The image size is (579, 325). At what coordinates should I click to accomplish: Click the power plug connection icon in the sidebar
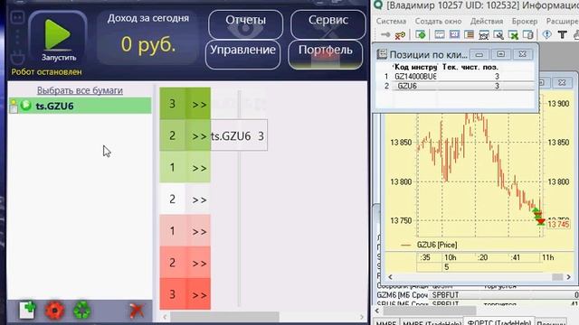coord(18,58)
